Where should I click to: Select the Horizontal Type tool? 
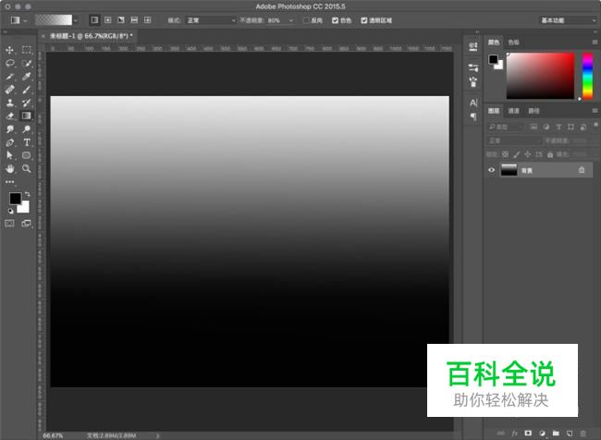pos(27,143)
